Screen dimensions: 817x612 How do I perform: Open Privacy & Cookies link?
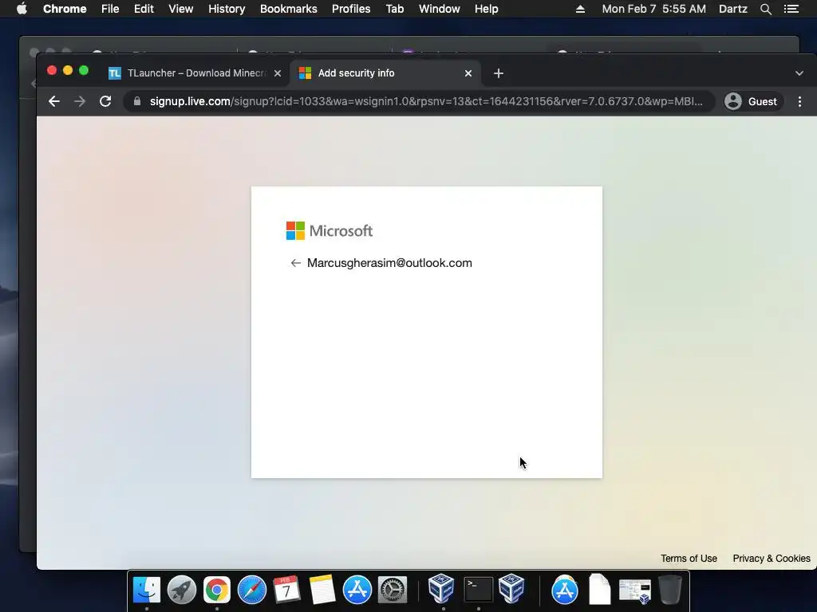pyautogui.click(x=772, y=559)
